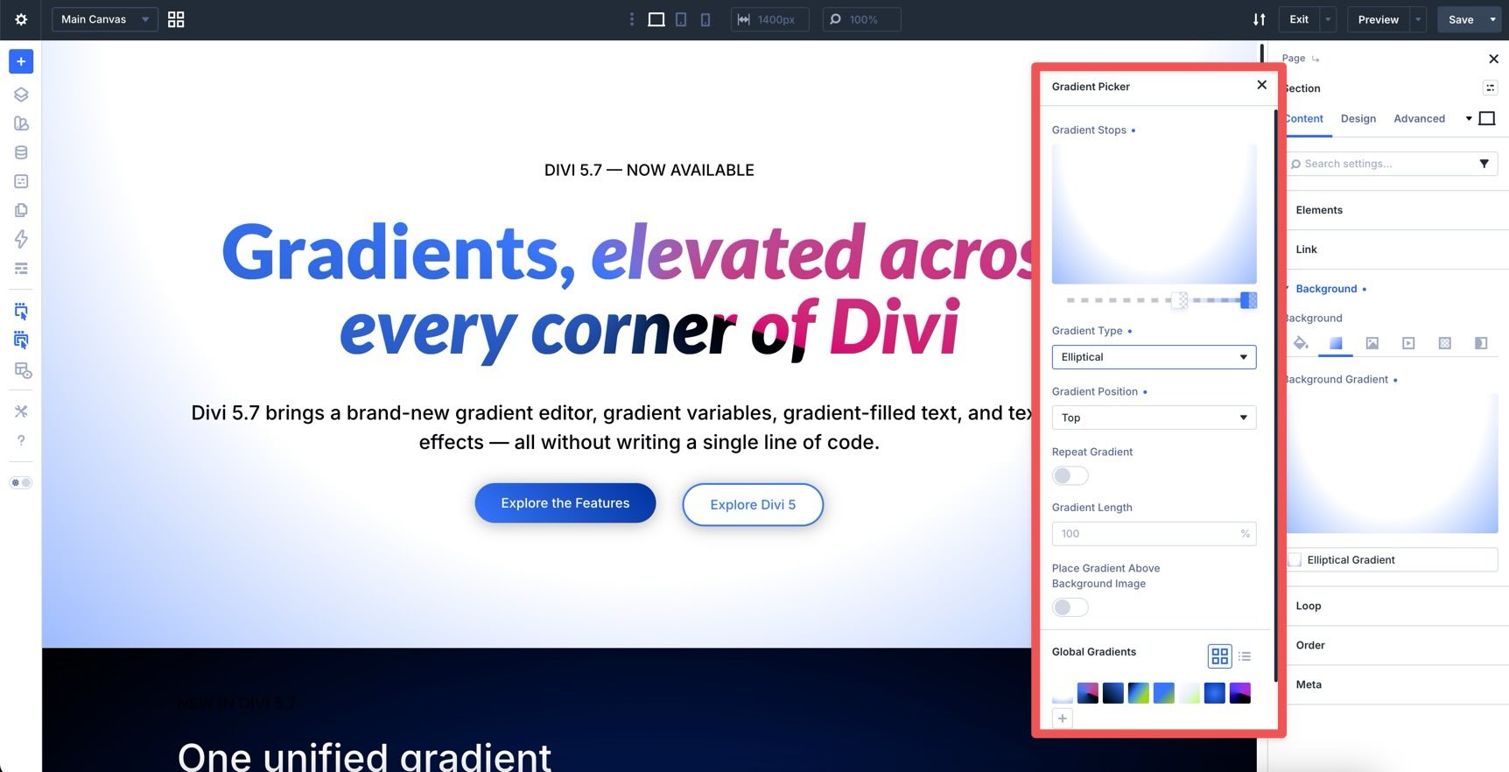Click the Preview button

pos(1378,19)
